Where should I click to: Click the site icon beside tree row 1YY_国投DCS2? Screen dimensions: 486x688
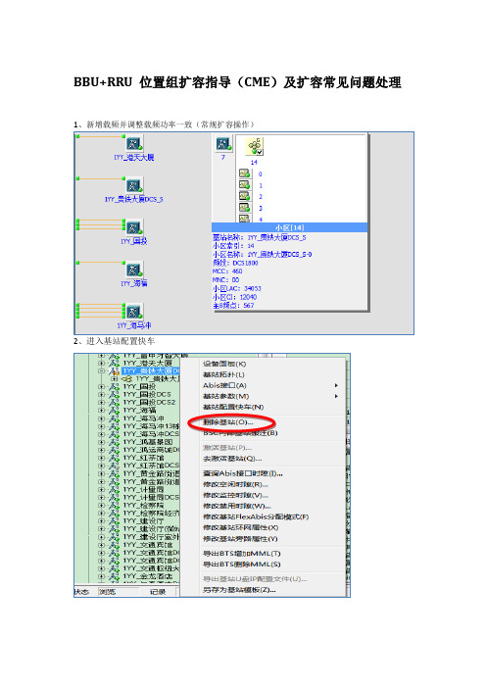[x=114, y=403]
